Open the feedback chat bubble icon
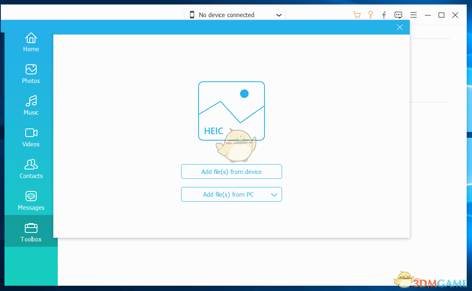The image size is (472, 291). point(398,15)
